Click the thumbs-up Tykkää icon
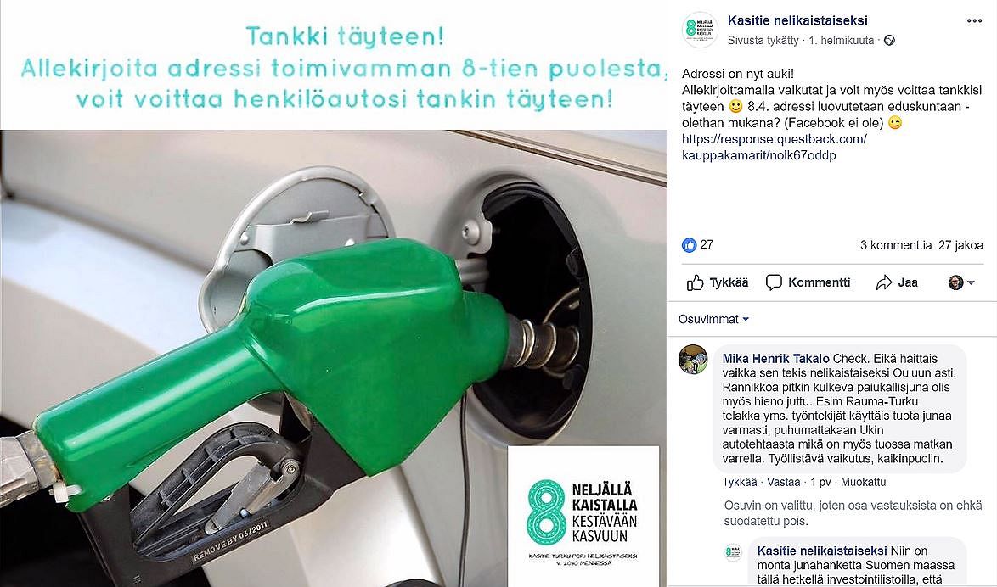The width and height of the screenshot is (997, 587). point(695,282)
